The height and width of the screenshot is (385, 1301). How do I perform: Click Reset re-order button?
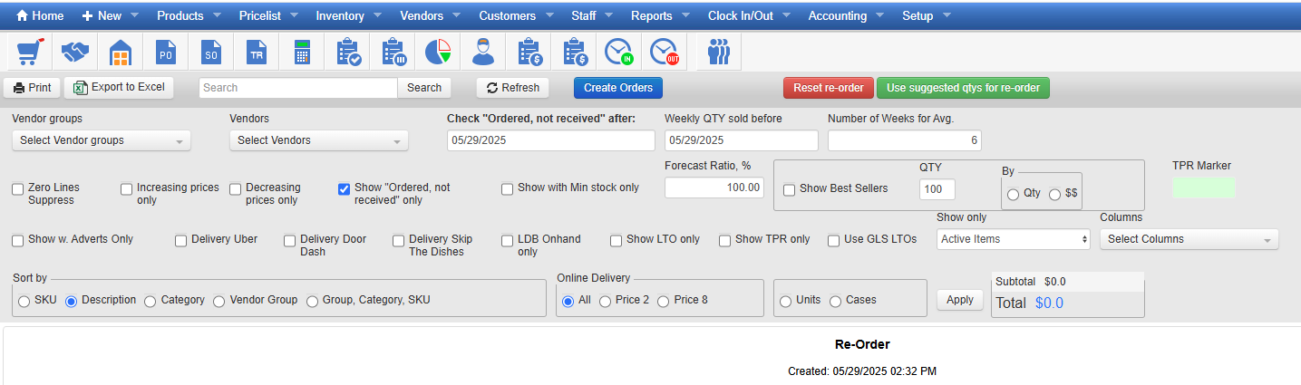pos(829,88)
